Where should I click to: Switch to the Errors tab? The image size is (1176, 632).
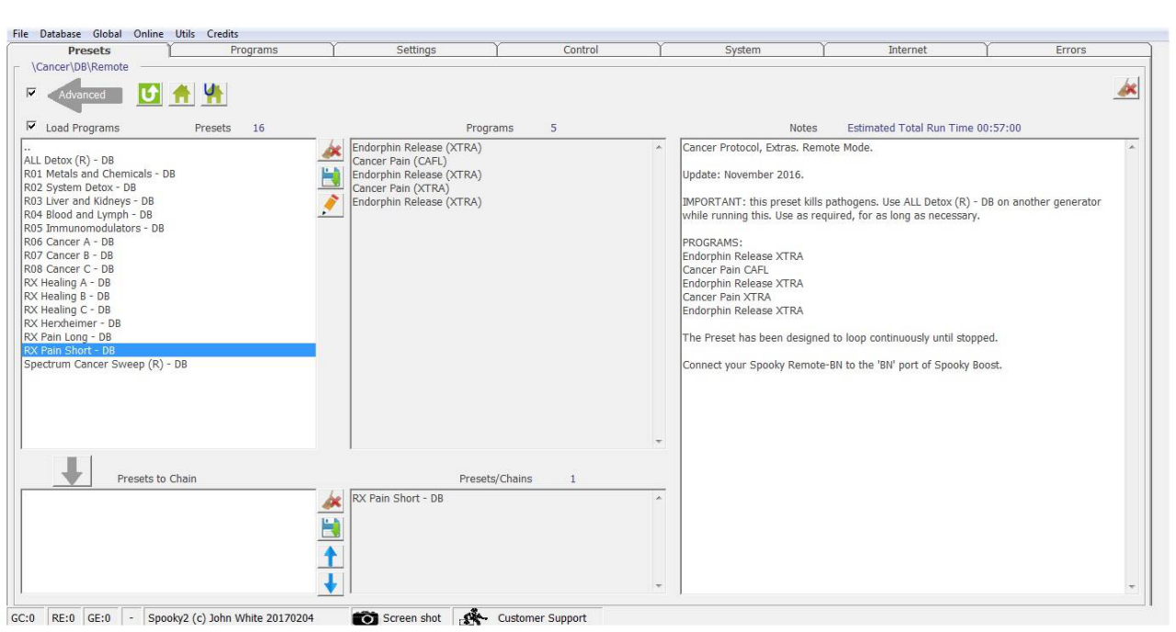[1070, 50]
